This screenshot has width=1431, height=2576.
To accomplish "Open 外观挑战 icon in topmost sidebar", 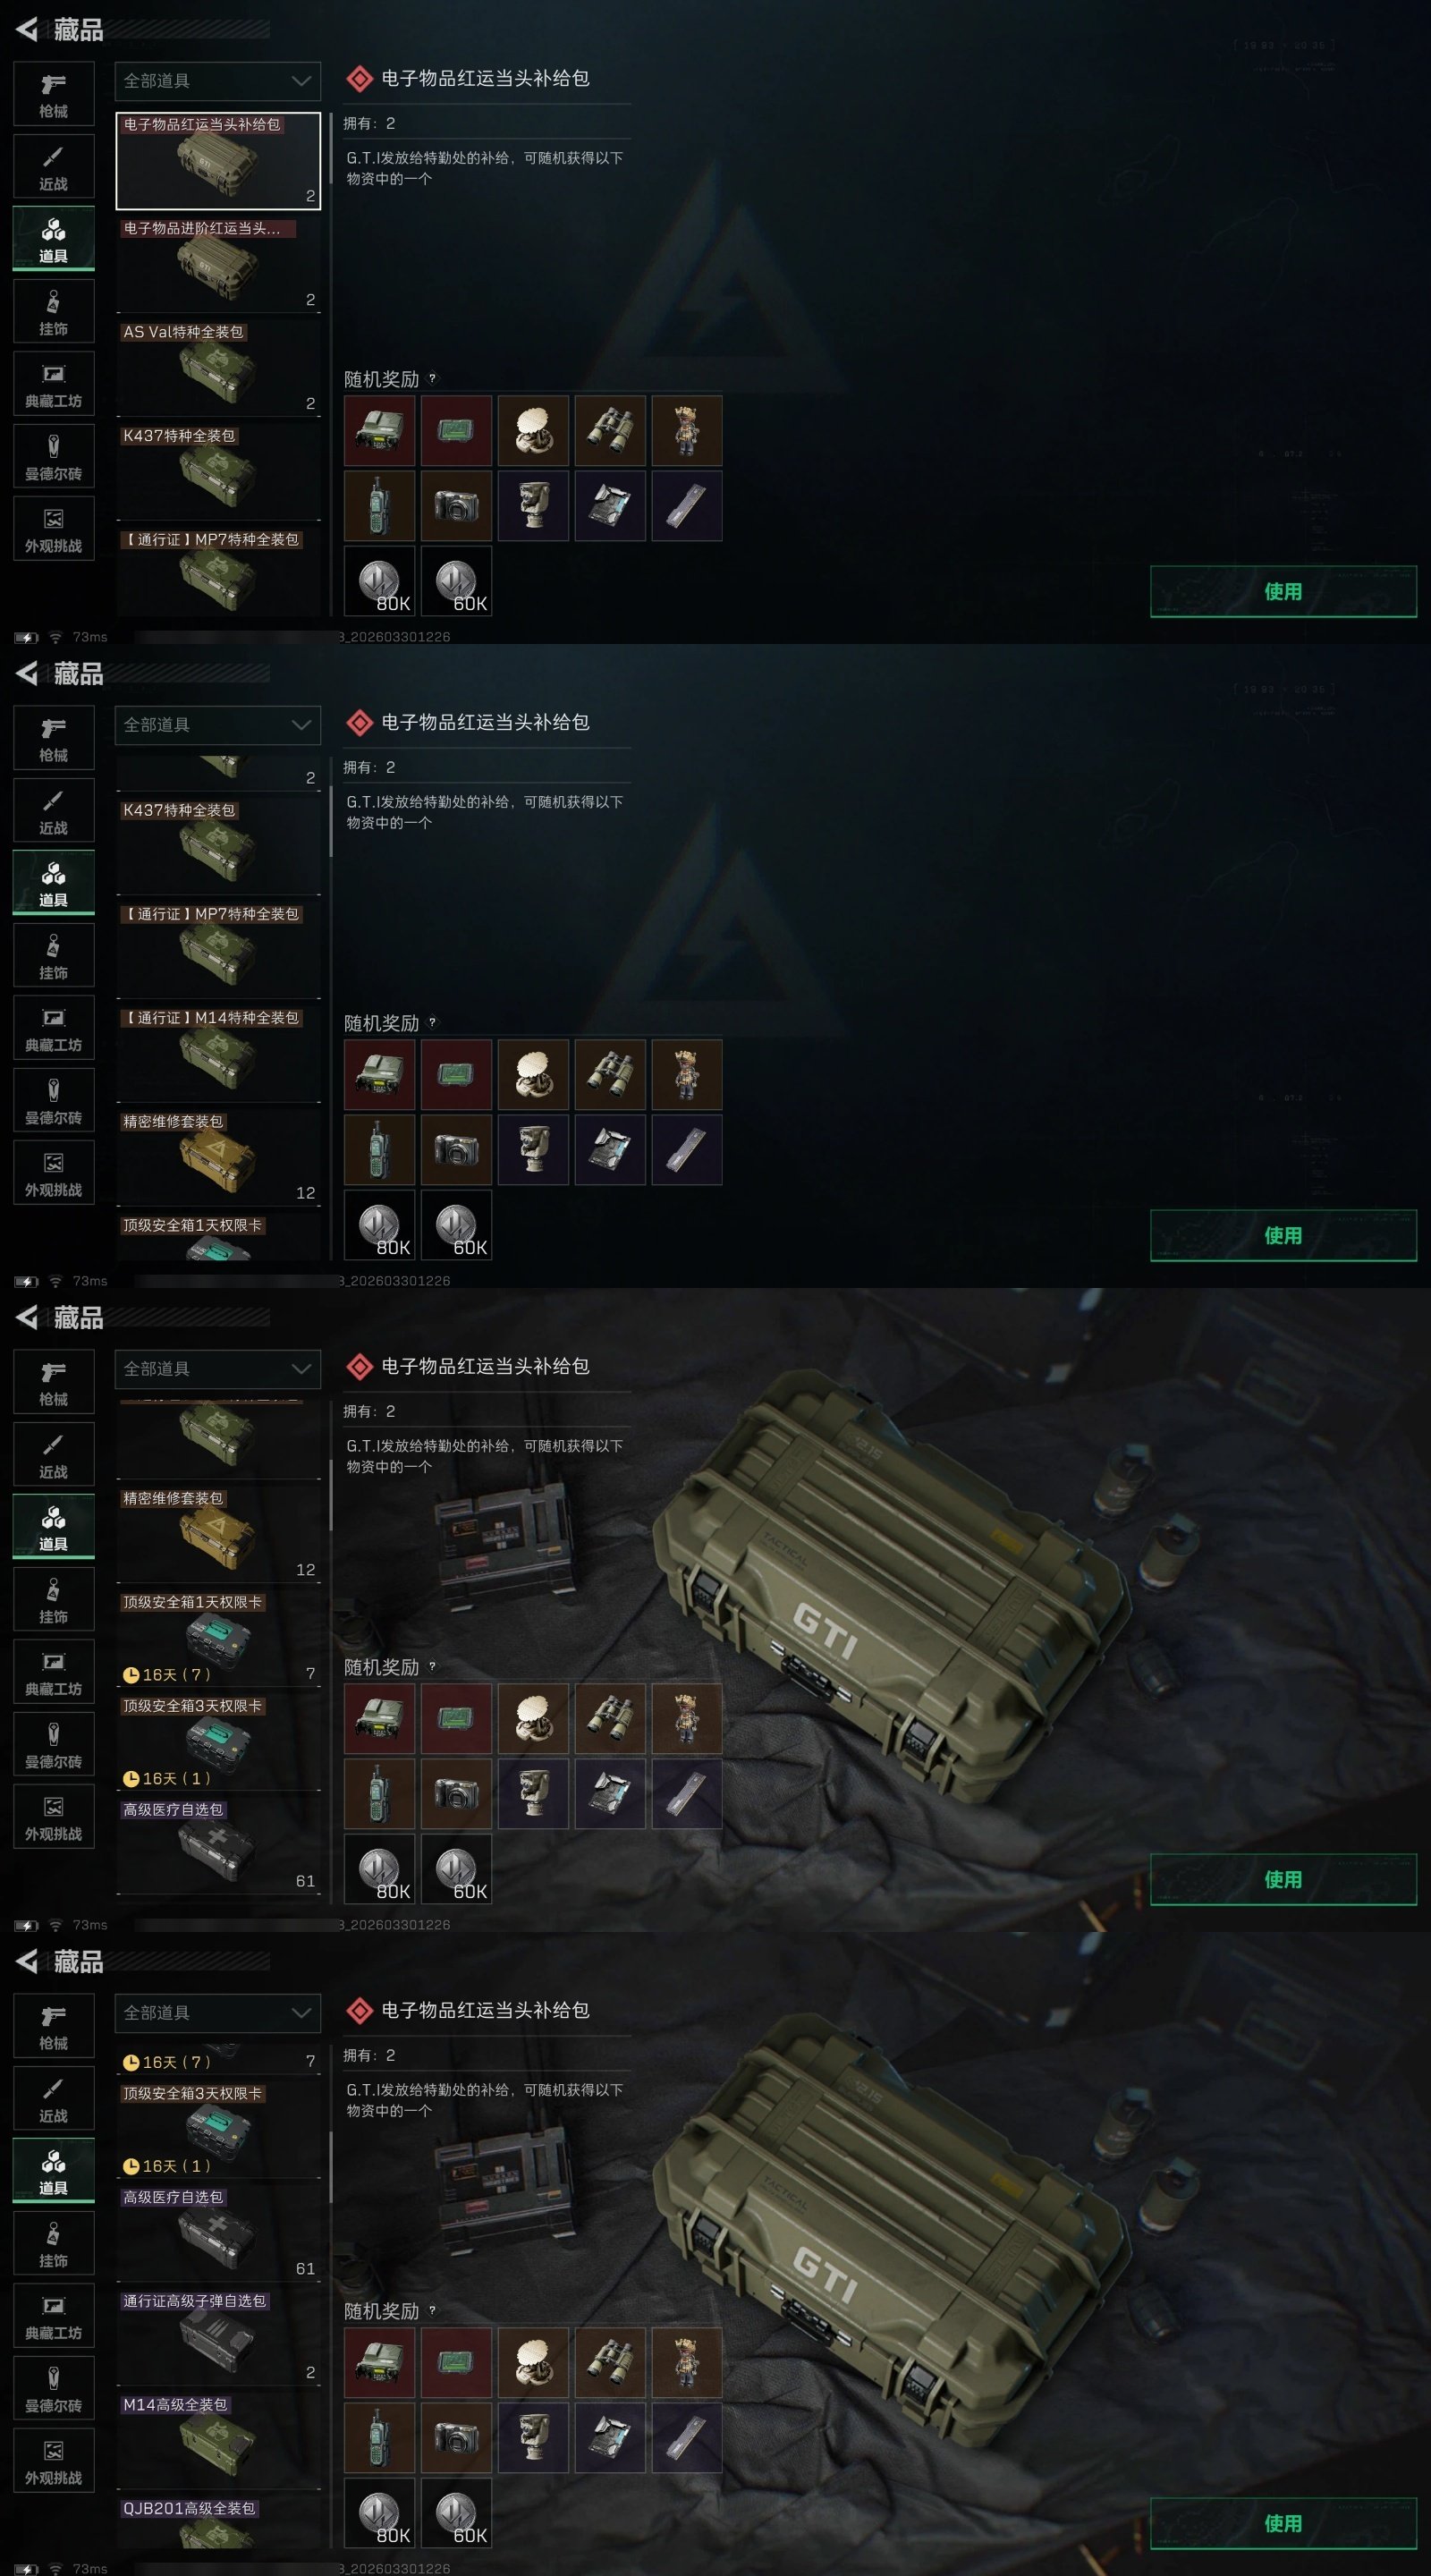I will pos(54,529).
